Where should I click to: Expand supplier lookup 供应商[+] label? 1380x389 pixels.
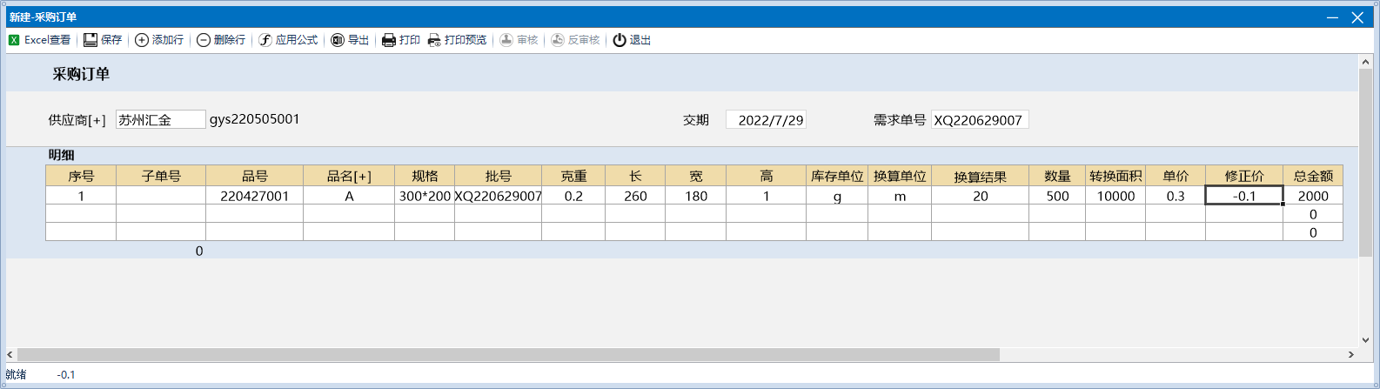click(77, 120)
